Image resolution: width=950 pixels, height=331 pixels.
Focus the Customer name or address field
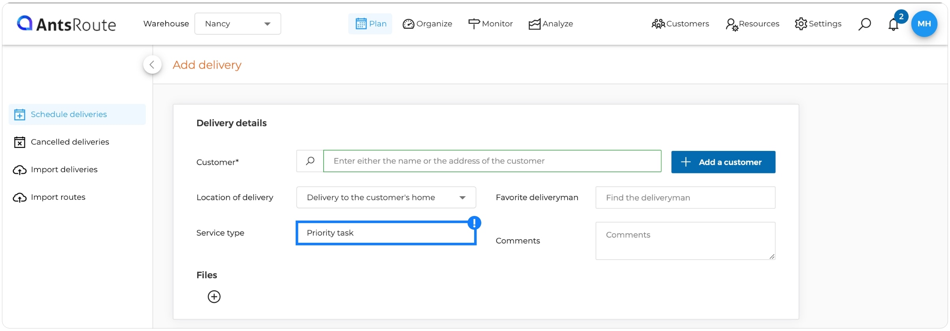pos(492,161)
